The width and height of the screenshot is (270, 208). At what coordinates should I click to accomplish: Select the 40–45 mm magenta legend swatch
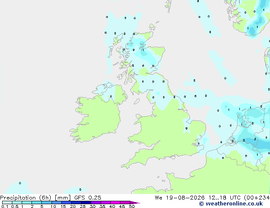[115, 202]
